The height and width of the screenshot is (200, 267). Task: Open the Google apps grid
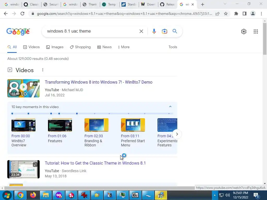tap(256, 32)
